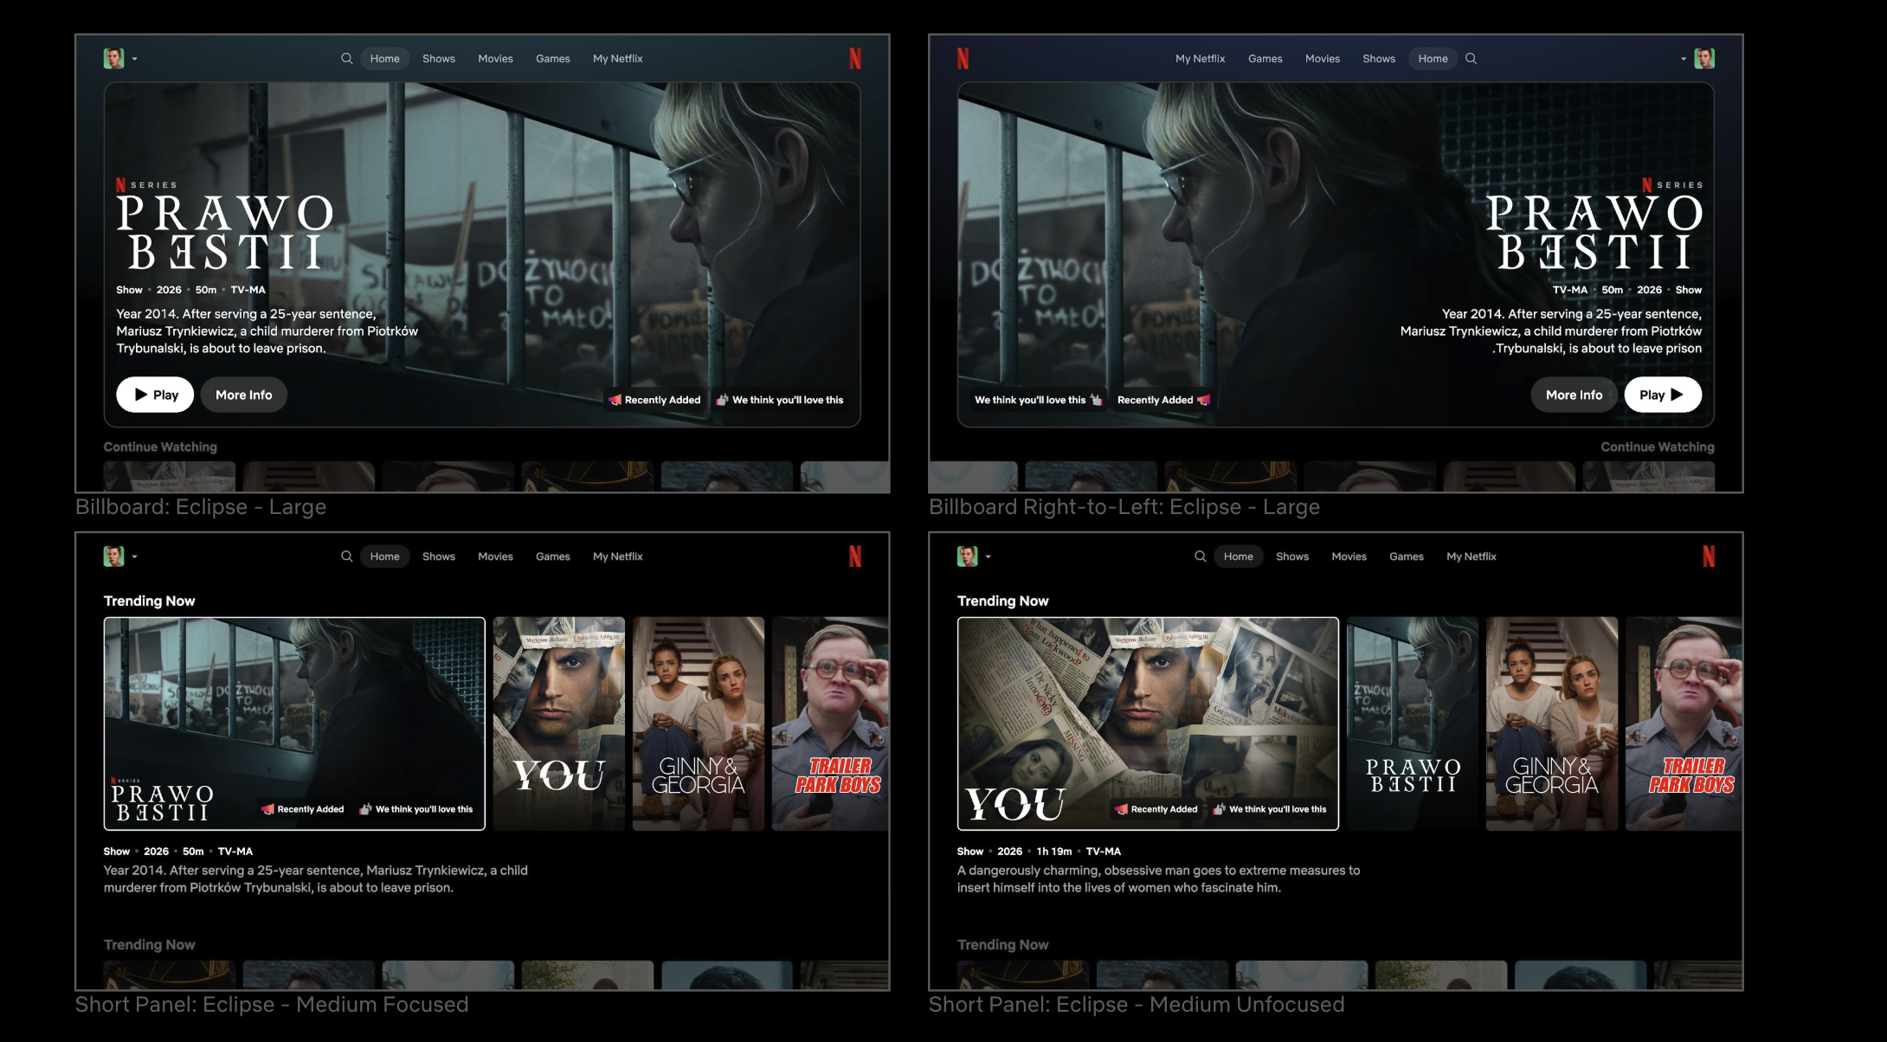This screenshot has width=1887, height=1042.
Task: Click Recently Added badge in Billboard Eclipse Large panel
Action: pyautogui.click(x=654, y=400)
